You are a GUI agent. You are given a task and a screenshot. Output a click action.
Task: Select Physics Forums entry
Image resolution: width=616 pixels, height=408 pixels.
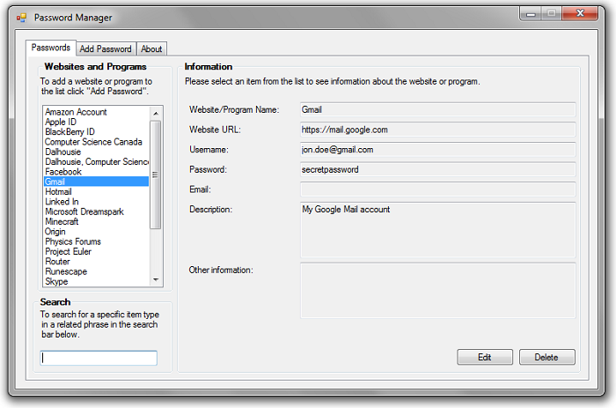[x=97, y=241]
